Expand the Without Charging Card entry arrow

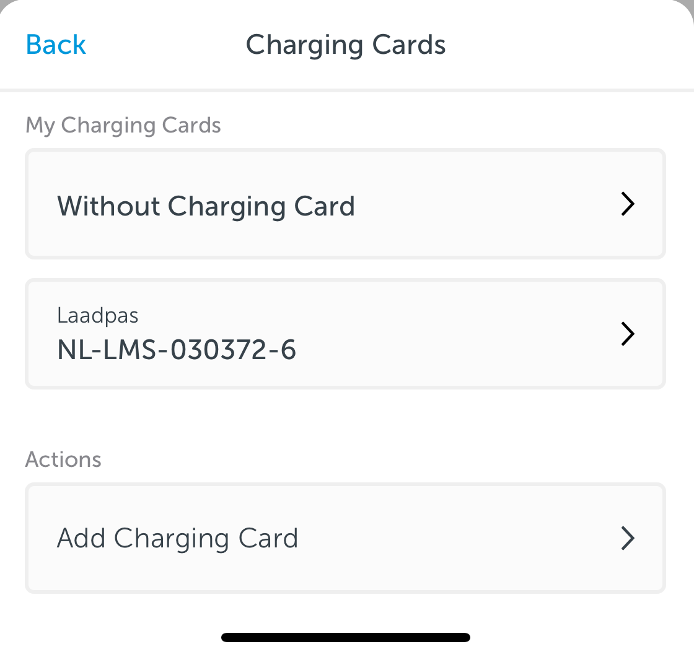[x=628, y=204]
